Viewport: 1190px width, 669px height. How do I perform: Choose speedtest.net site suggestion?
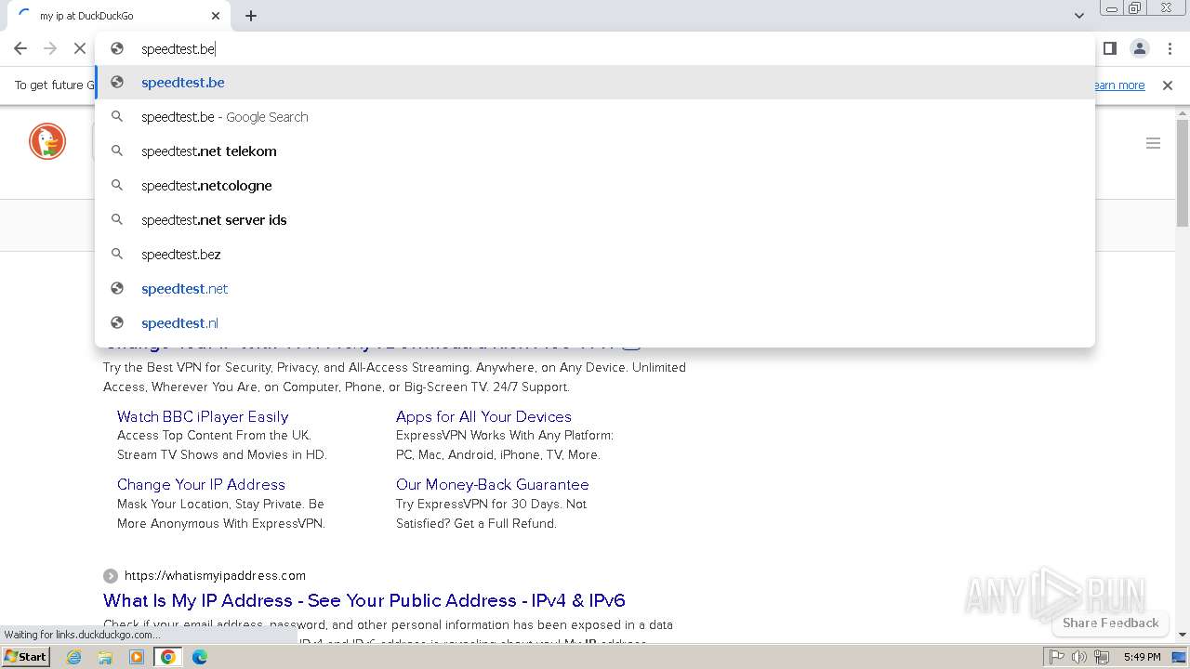[595, 289]
